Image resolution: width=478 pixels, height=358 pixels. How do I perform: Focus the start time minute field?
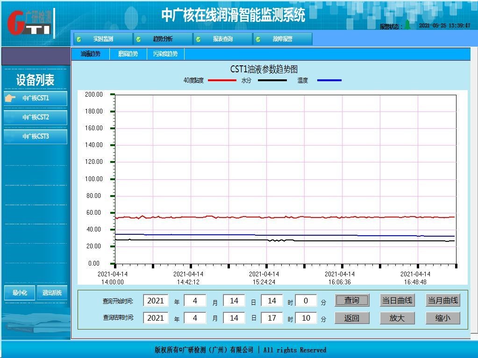click(x=306, y=301)
